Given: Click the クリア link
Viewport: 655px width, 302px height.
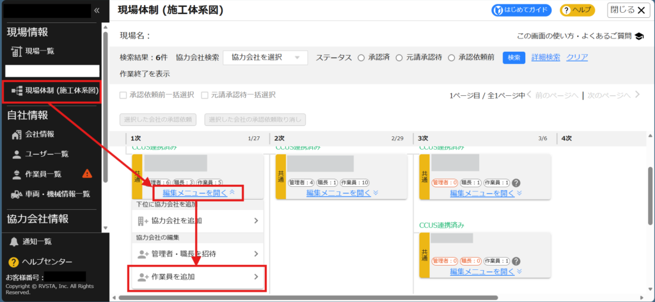Looking at the screenshot, I should (x=577, y=57).
